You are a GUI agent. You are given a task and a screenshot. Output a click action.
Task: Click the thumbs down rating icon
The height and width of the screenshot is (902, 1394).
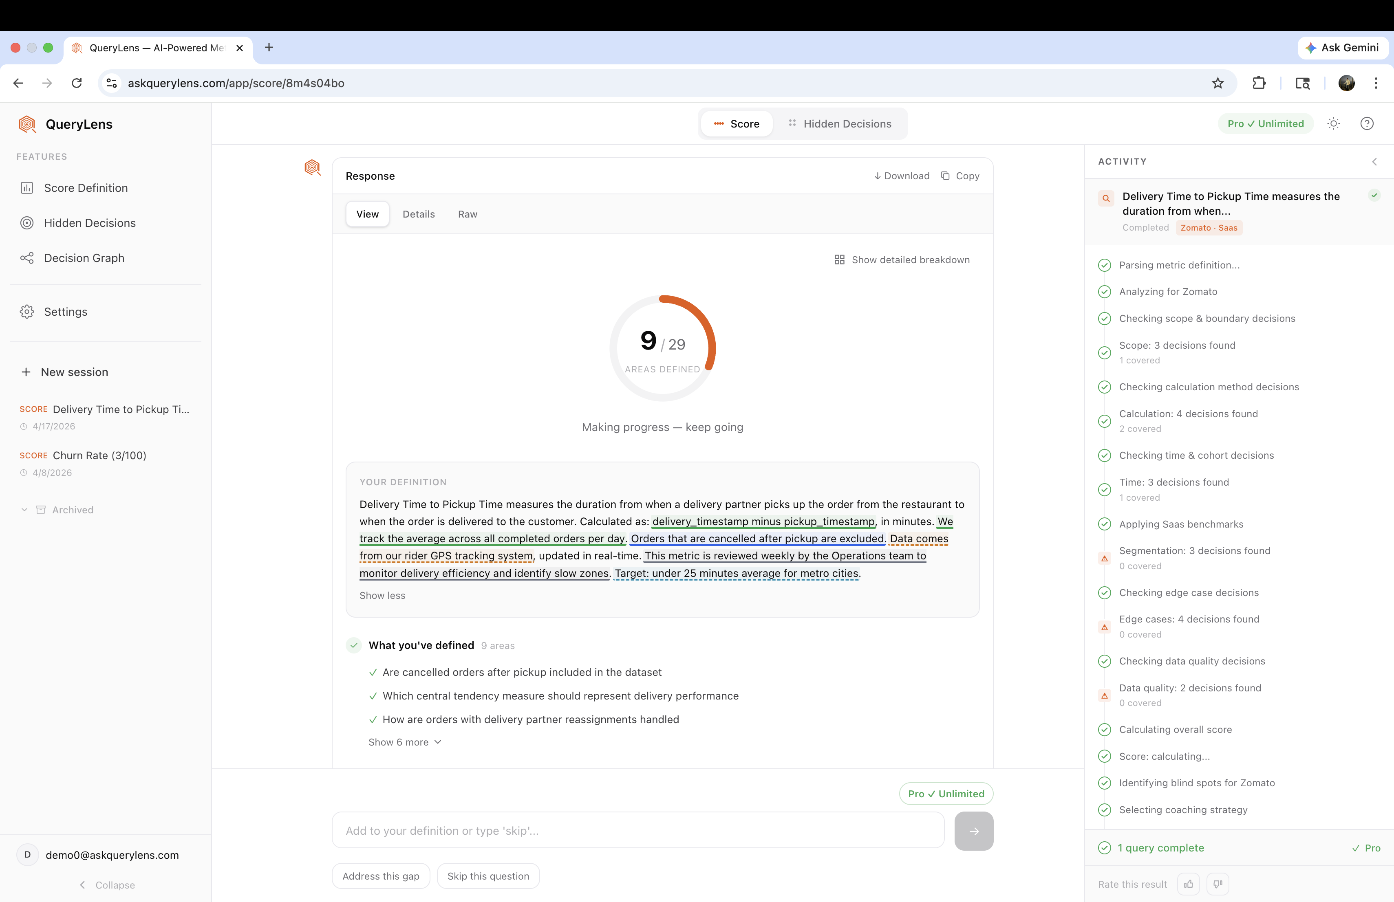pyautogui.click(x=1218, y=884)
